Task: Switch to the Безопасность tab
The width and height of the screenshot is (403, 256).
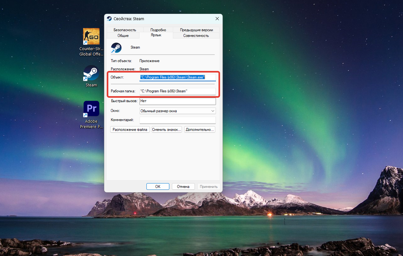Action: click(x=125, y=30)
